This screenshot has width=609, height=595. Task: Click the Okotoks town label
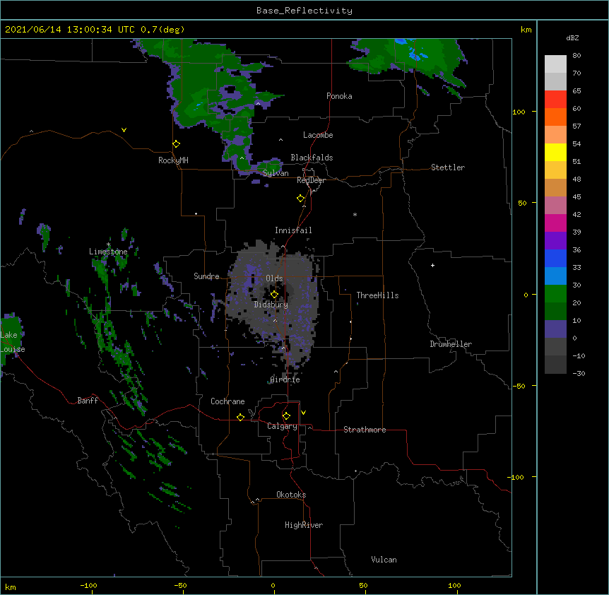click(x=291, y=495)
